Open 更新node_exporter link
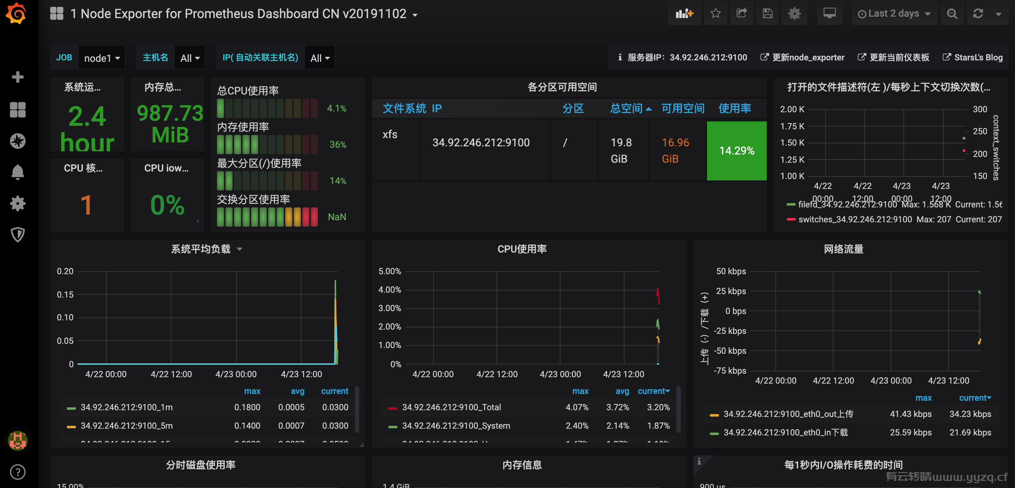The width and height of the screenshot is (1015, 488). point(802,58)
